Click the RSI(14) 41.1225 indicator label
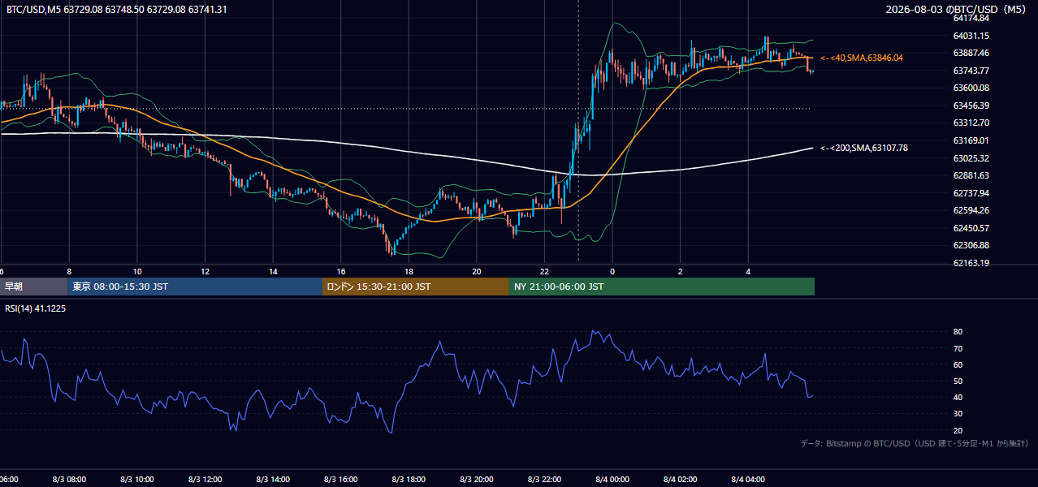 pyautogui.click(x=36, y=308)
